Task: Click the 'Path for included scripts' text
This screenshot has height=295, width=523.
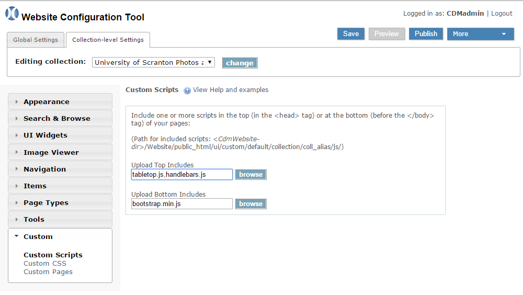Action: pyautogui.click(x=237, y=143)
